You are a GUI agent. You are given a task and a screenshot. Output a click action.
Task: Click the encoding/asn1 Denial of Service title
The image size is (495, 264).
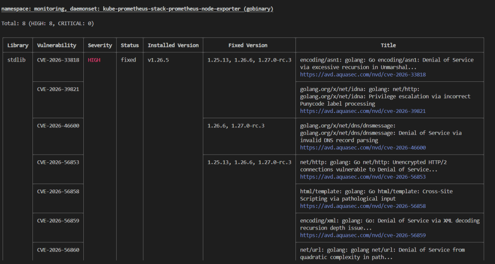pyautogui.click(x=387, y=63)
